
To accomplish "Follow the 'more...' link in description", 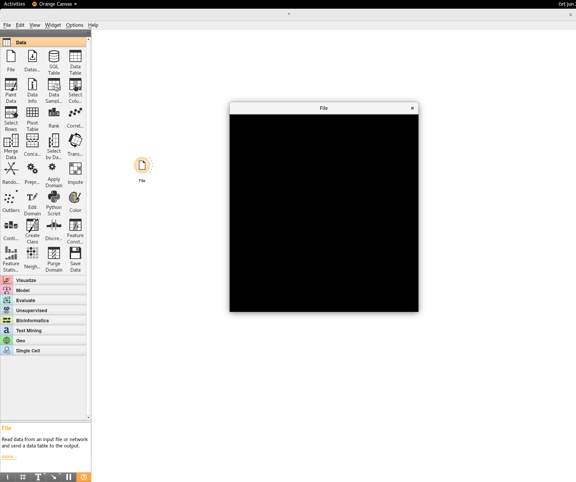I will (9, 457).
